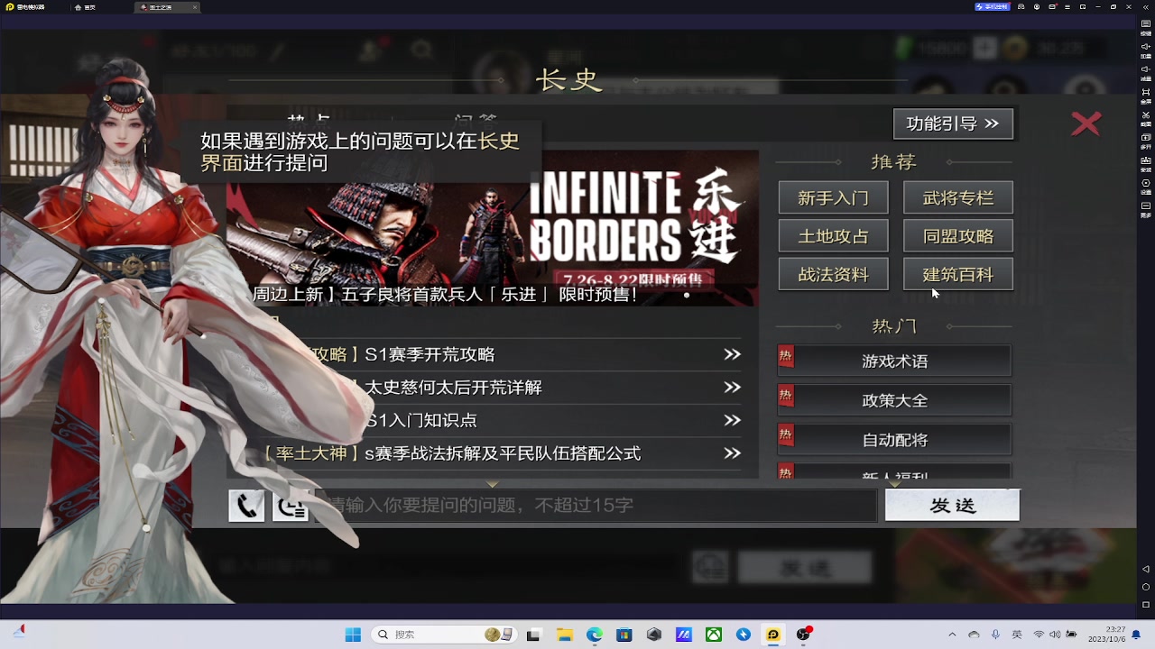
Task: Open the 武将专栏 recommended topic
Action: click(958, 197)
